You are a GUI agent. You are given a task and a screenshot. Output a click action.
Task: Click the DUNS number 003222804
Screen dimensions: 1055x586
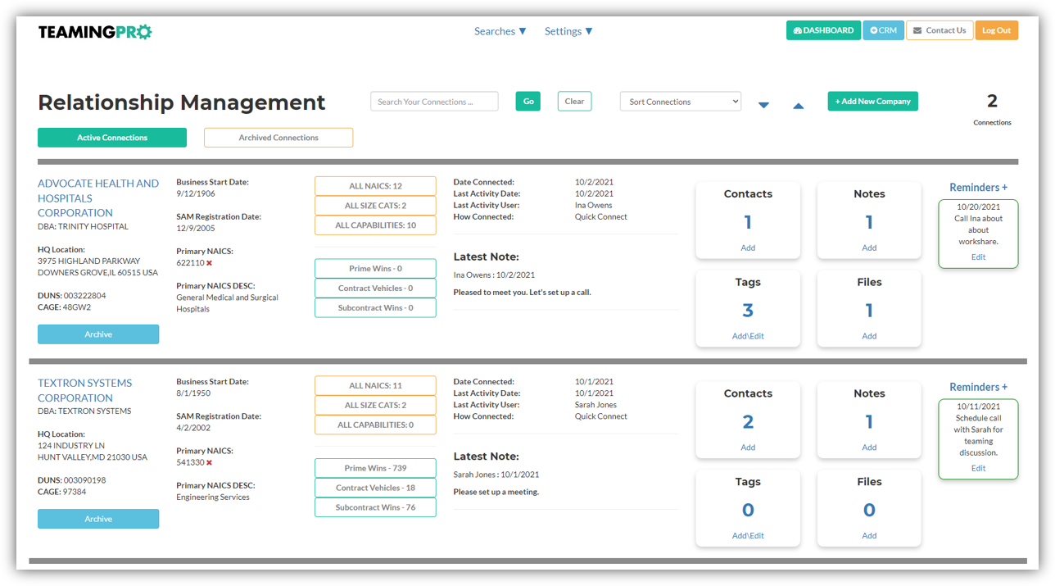click(85, 296)
